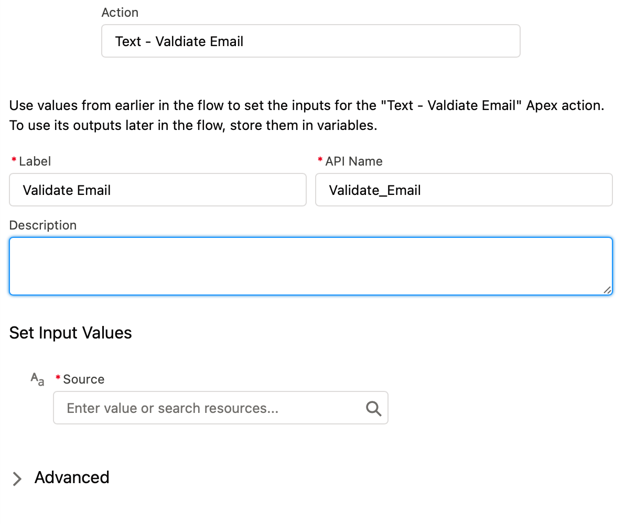Click inside the Label field

coord(157,190)
